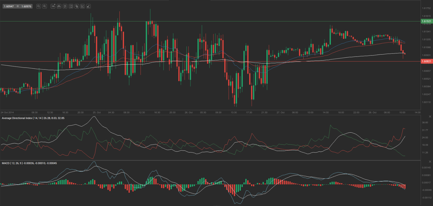This screenshot has width=433, height=206.
Task: Click the zoom in magnifier icon
Action: coord(45,6)
